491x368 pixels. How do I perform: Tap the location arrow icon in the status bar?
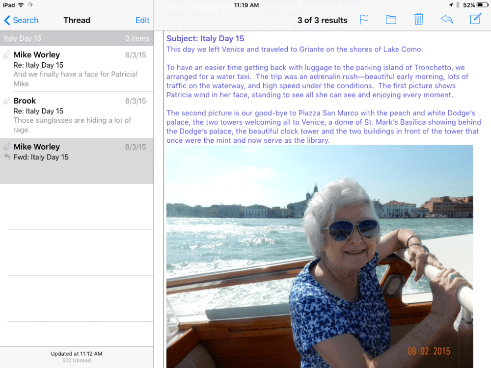(451, 4)
